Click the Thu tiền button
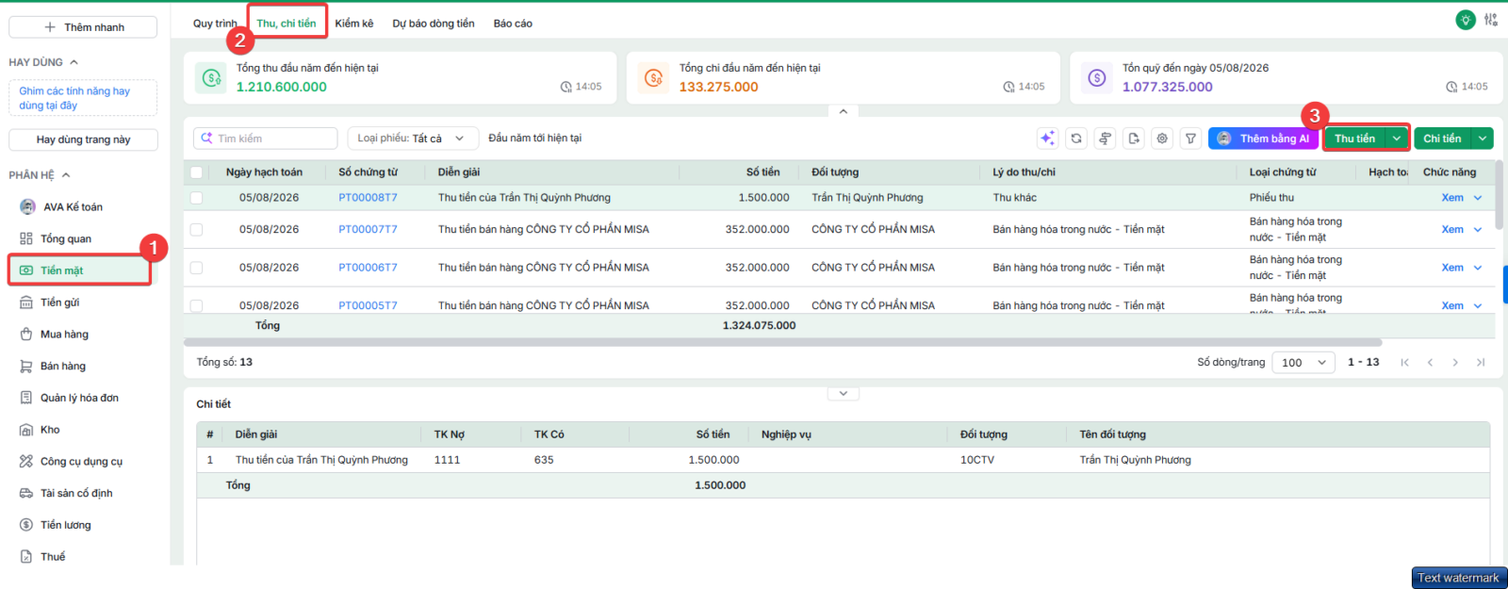1508x589 pixels. [x=1354, y=139]
